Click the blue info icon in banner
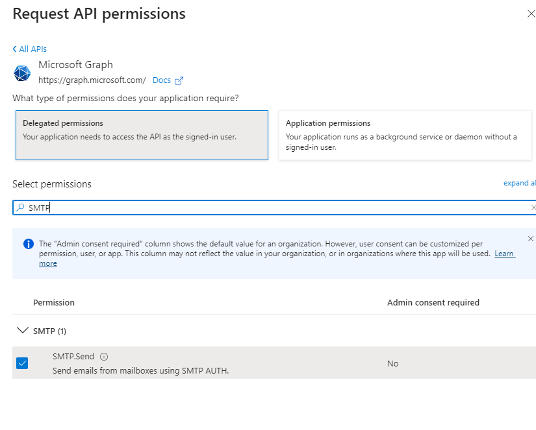This screenshot has width=536, height=430. tap(29, 244)
